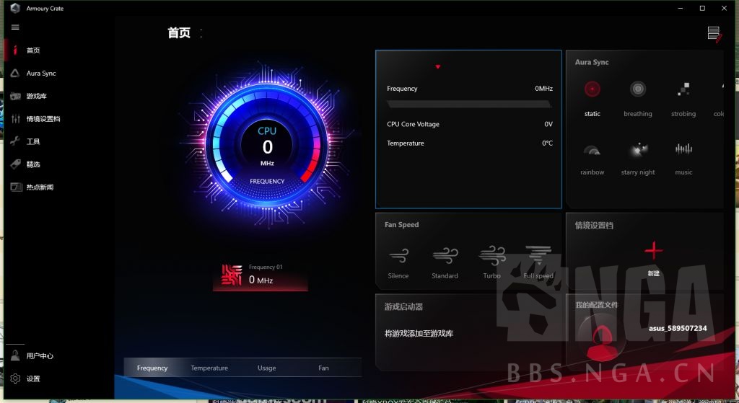Click the Temperature 0°C row
The height and width of the screenshot is (403, 739).
pos(469,143)
